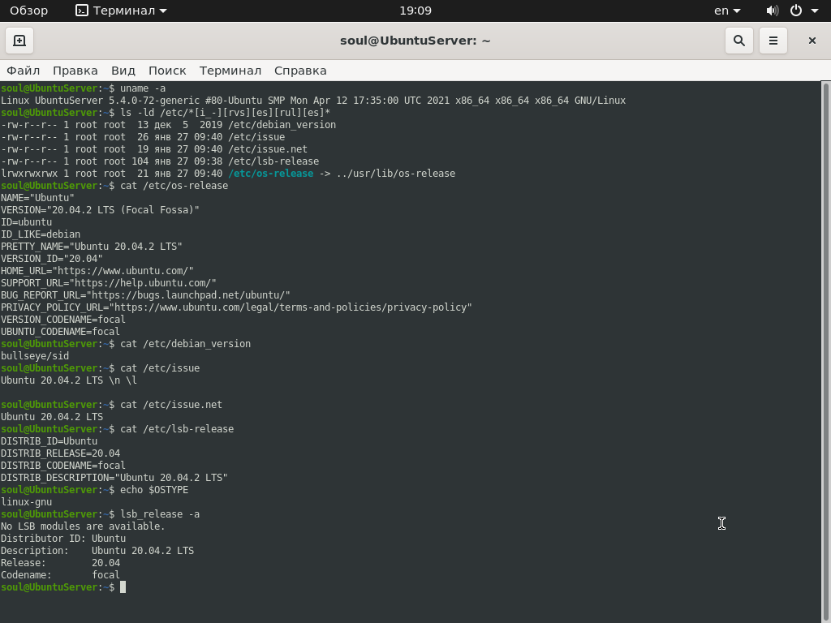Click the PRETTY_NAME line

(92, 247)
